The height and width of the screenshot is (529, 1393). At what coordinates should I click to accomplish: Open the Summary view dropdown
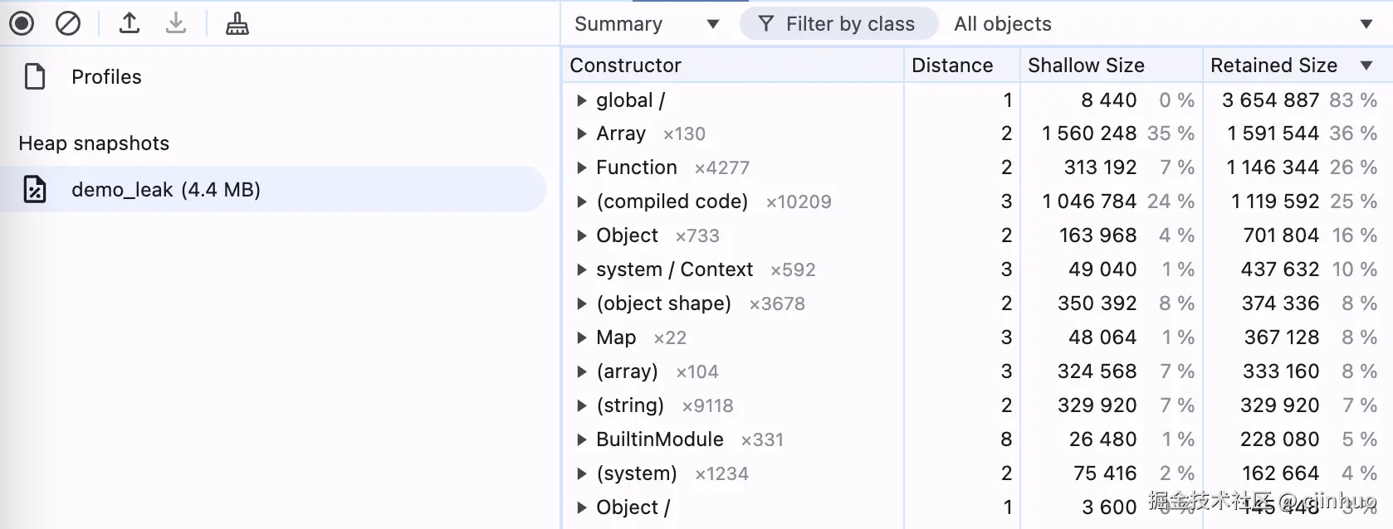pos(648,23)
